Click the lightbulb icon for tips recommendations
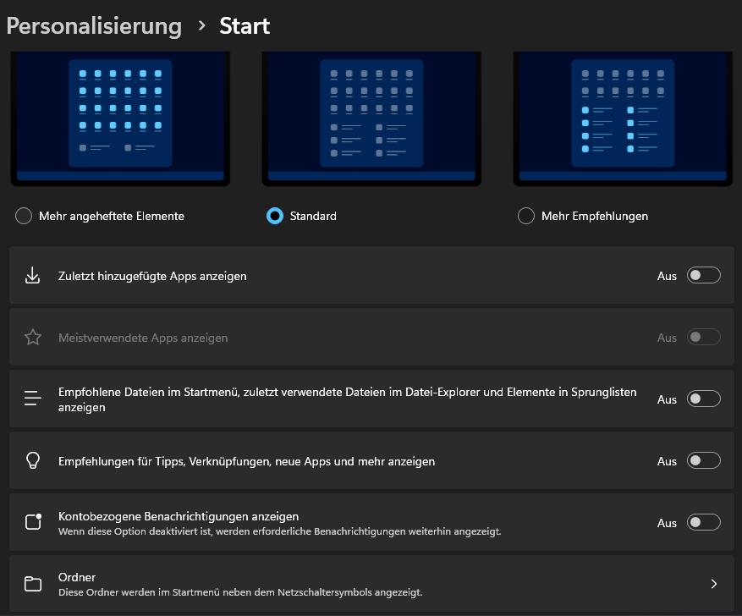742x616 pixels. coord(33,460)
